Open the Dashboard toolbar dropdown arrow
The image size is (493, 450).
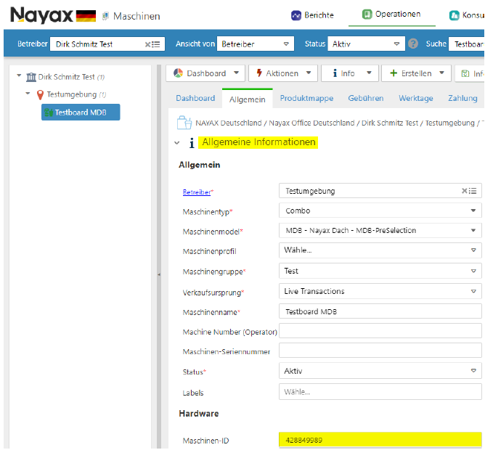pos(236,73)
